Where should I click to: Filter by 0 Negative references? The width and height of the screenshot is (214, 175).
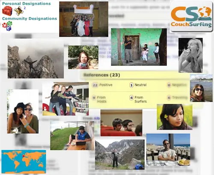click(177, 85)
